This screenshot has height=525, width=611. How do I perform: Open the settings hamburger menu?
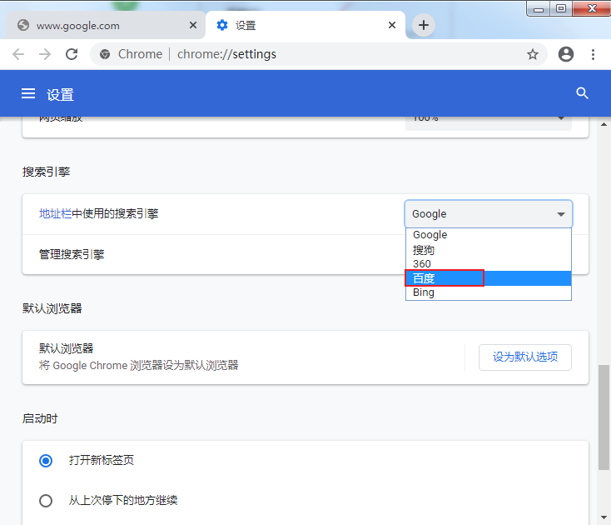[28, 93]
